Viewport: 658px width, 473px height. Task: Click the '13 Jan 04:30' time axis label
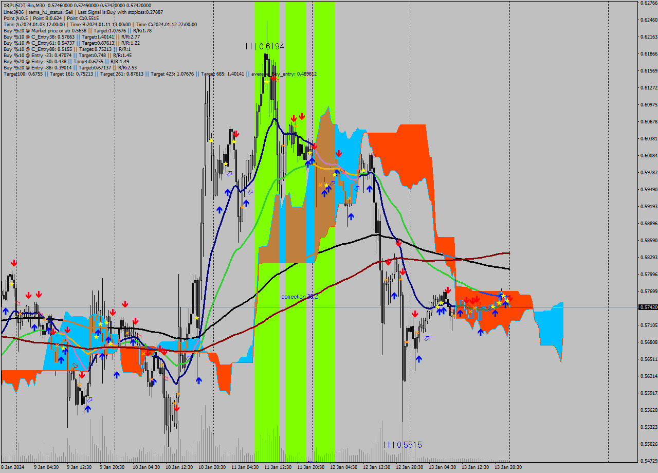click(x=442, y=467)
